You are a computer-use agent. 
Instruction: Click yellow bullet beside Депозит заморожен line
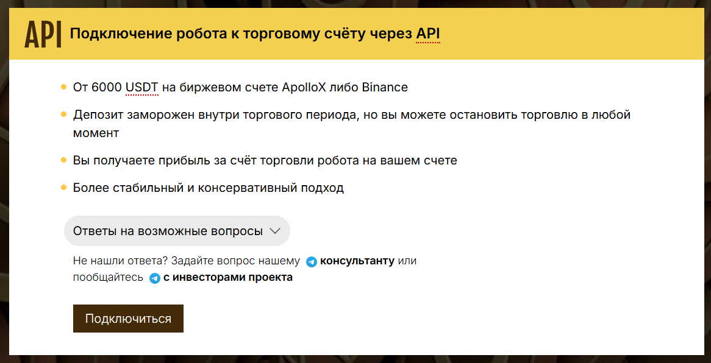click(63, 114)
